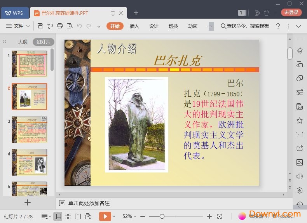Open the more options vertical dots

pos(288,26)
